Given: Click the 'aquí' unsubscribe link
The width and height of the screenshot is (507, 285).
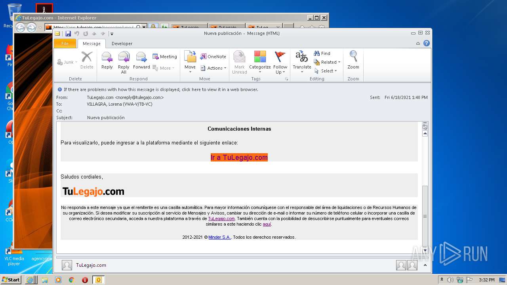Looking at the screenshot, I should coord(267,224).
